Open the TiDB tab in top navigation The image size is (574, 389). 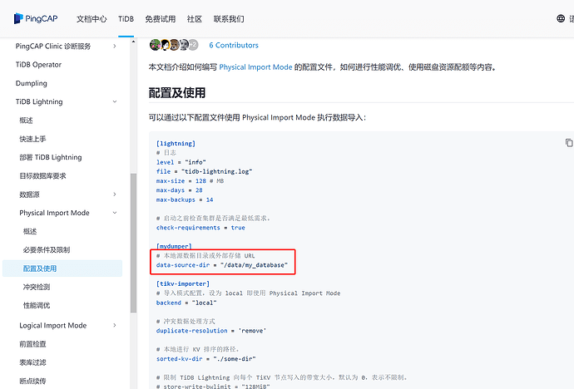coord(126,18)
